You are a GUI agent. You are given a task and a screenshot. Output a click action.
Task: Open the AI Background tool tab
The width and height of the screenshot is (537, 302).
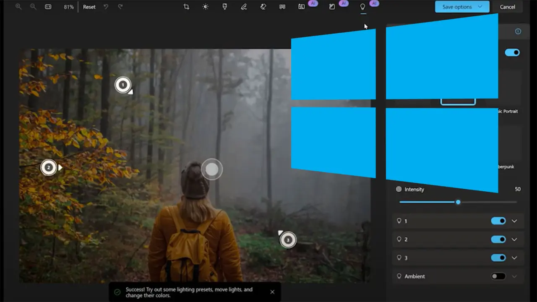click(x=302, y=7)
